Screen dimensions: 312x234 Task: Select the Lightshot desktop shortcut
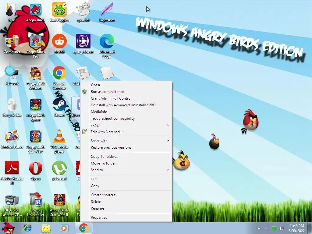(x=107, y=12)
